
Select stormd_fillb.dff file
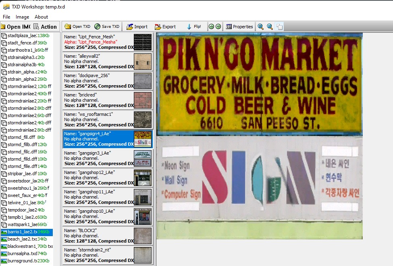point(27,145)
